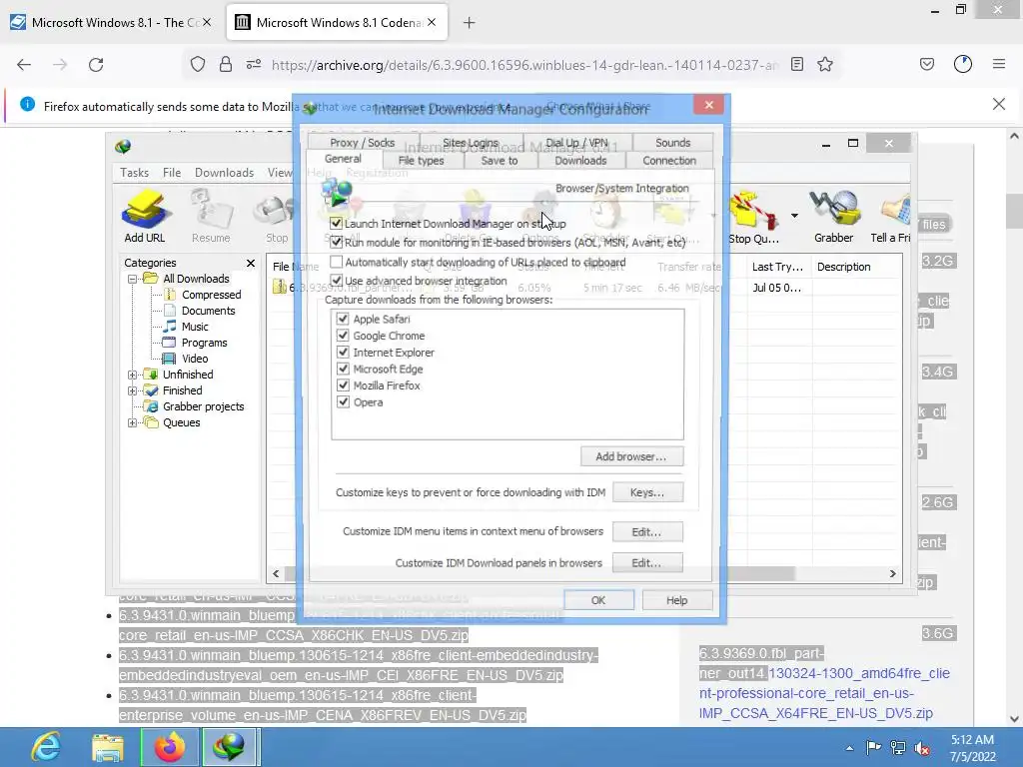The height and width of the screenshot is (767, 1023).
Task: Expand the Unfinished category node
Action: click(x=133, y=376)
